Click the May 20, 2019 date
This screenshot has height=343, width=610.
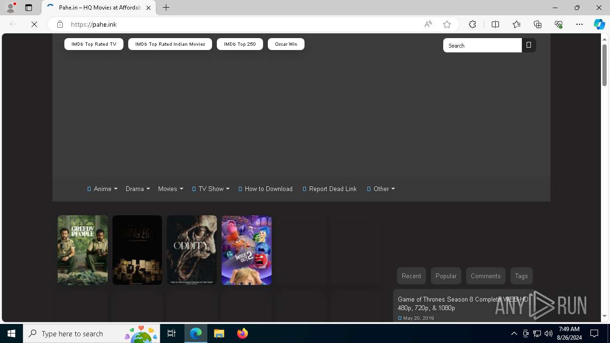(418, 318)
